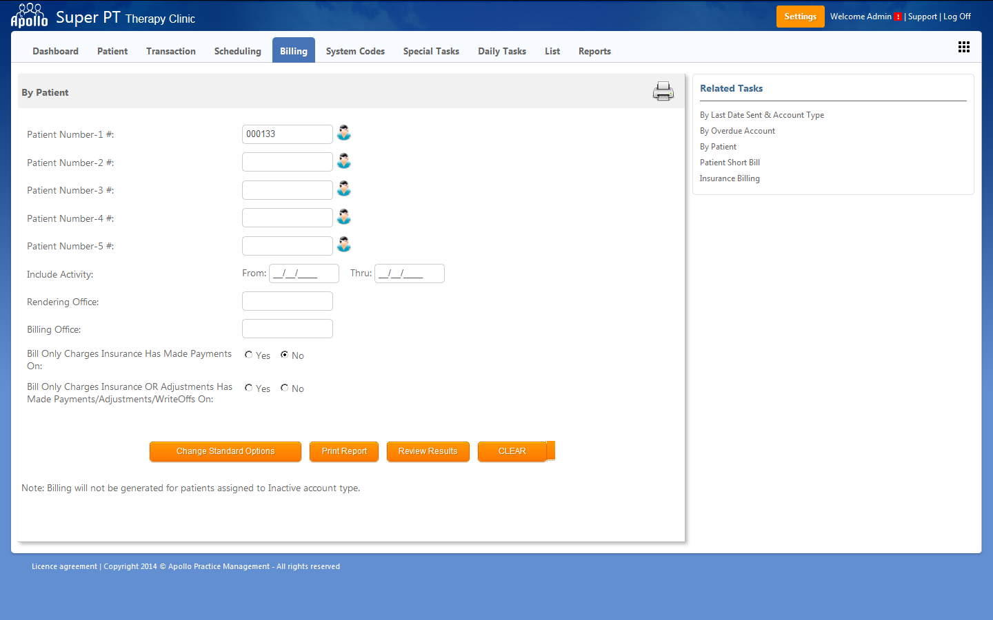Click the Include Activity From date field
Screen dimensions: 993x620
coord(303,273)
